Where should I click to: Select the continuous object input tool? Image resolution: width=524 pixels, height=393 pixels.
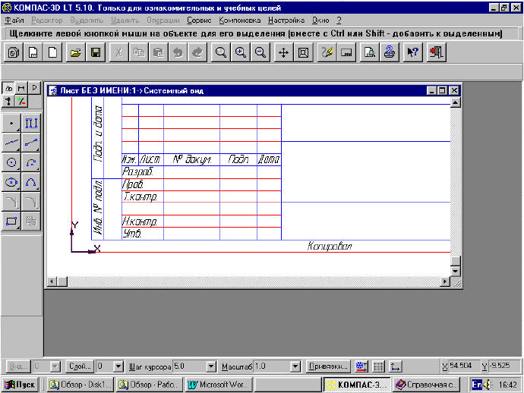(30, 123)
